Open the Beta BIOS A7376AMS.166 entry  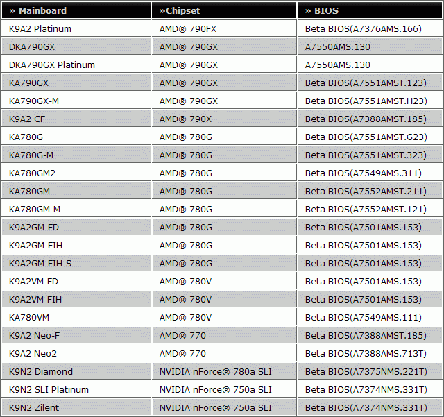point(363,29)
